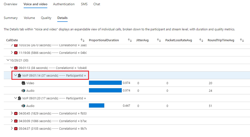
Task: Click speaker icon of 0.447 Audio row
Action: pos(24,106)
